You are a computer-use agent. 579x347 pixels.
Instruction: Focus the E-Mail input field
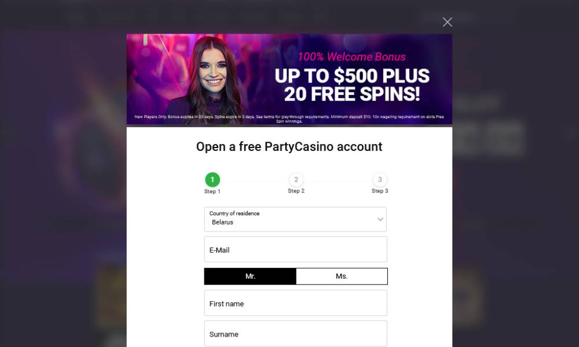coord(295,249)
